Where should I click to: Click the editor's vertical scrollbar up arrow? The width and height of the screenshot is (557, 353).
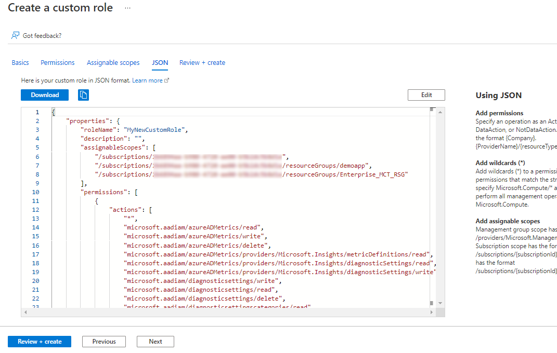pyautogui.click(x=440, y=112)
